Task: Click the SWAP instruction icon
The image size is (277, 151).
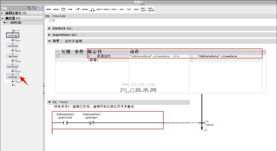Action: (x=136, y=9)
